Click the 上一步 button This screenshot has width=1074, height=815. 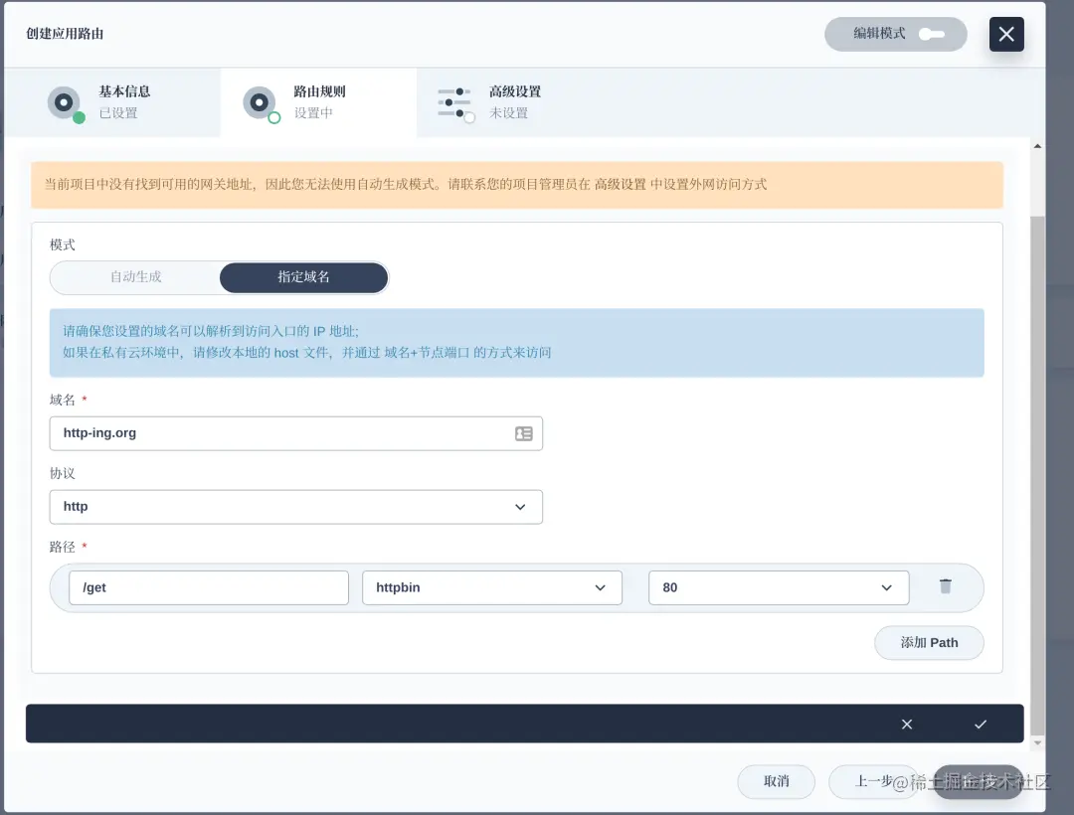pyautogui.click(x=874, y=781)
